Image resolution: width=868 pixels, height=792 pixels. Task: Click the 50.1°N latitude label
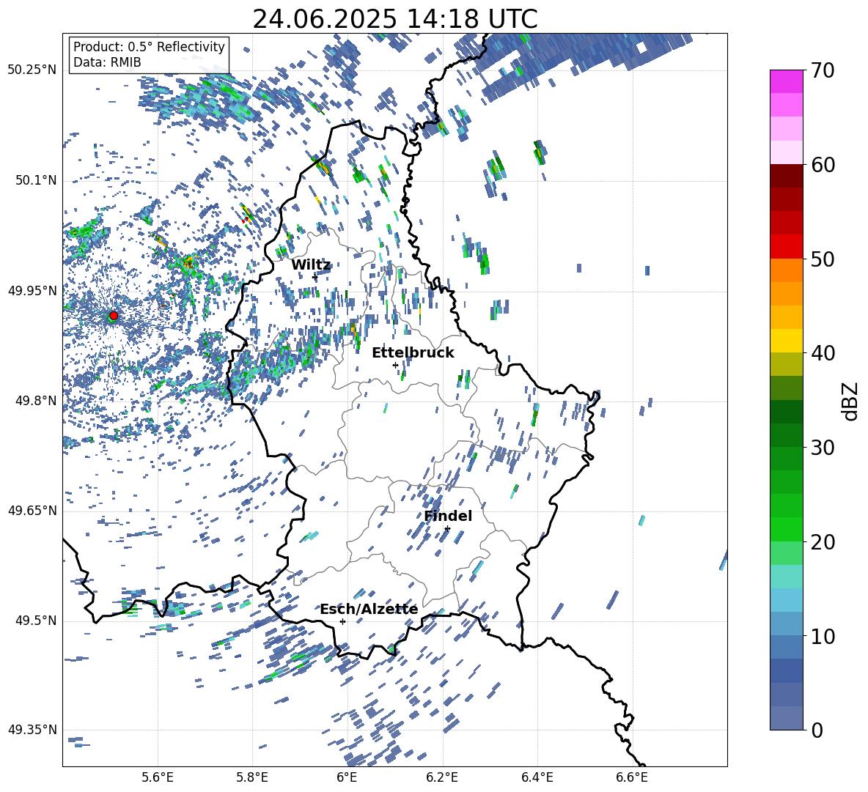(x=35, y=180)
